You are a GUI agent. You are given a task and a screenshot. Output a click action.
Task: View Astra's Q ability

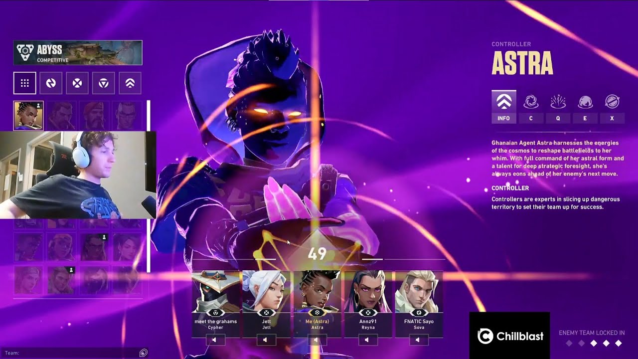(558, 107)
